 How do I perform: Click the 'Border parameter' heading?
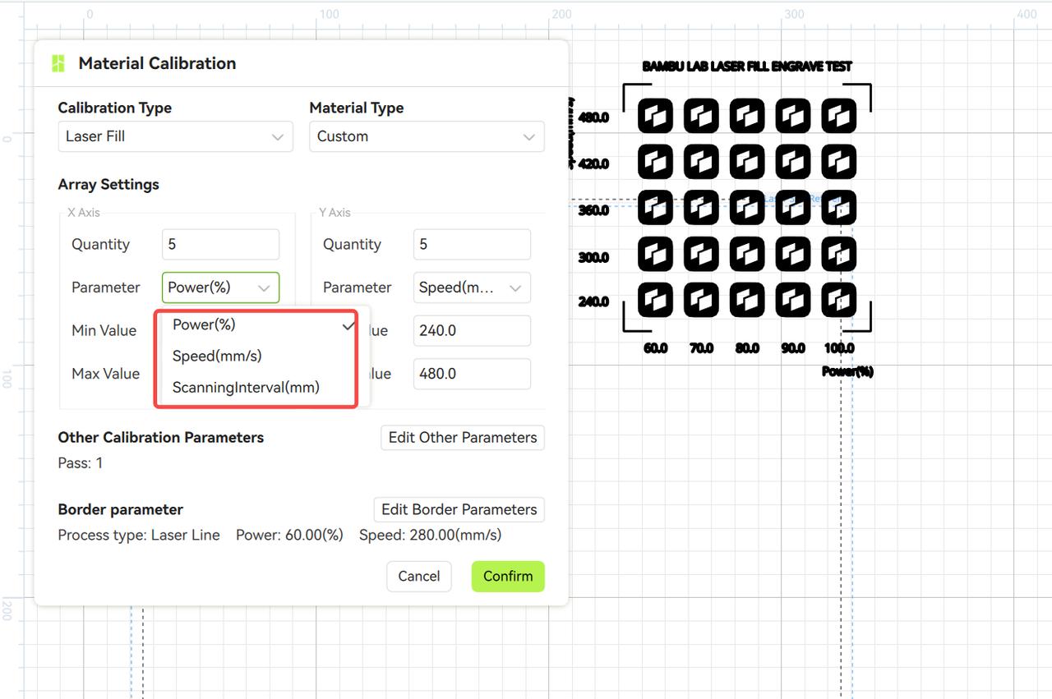pyautogui.click(x=121, y=509)
